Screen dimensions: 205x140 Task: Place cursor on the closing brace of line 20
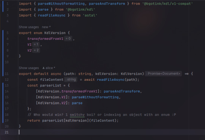pyautogui.click(x=20, y=126)
